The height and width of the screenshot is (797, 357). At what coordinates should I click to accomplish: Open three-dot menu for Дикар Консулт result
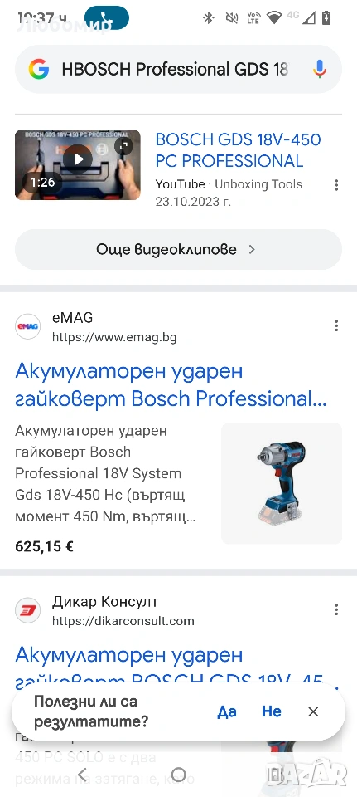(x=336, y=610)
